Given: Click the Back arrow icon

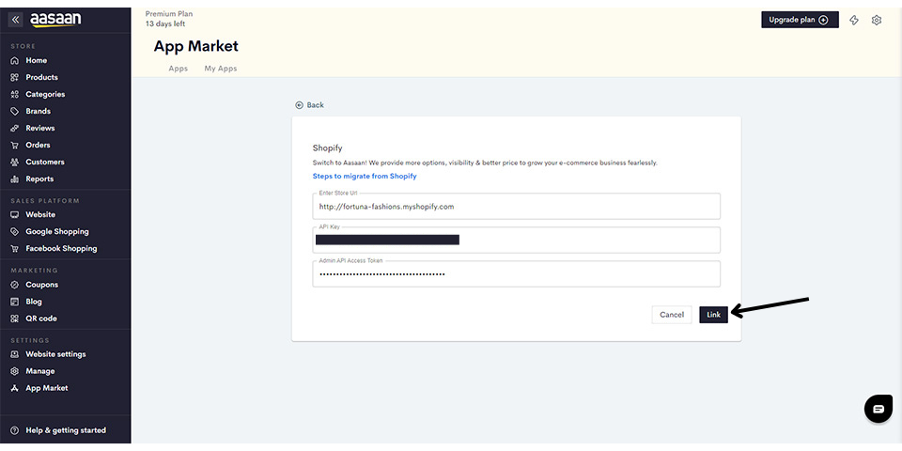Looking at the screenshot, I should coord(299,105).
